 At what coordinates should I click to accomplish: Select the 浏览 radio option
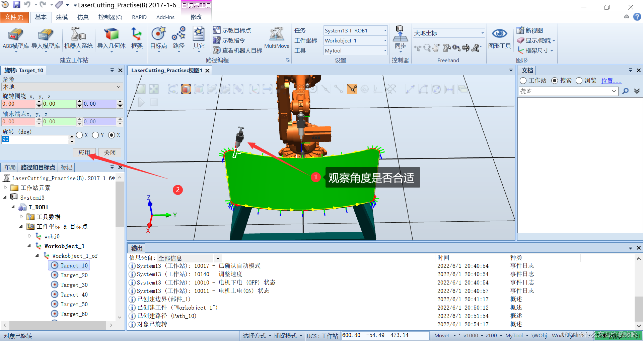pos(579,81)
